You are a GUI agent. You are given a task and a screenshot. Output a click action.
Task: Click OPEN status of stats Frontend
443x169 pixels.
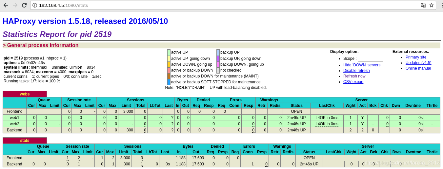(309, 158)
